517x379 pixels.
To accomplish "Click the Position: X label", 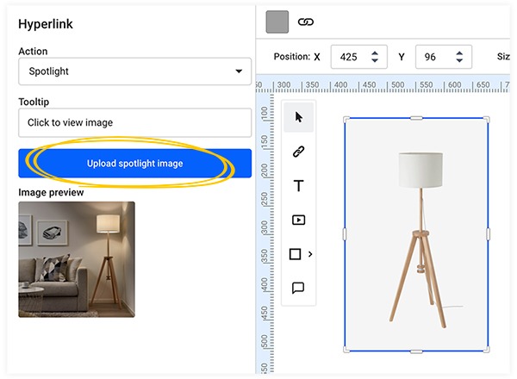I will [296, 57].
